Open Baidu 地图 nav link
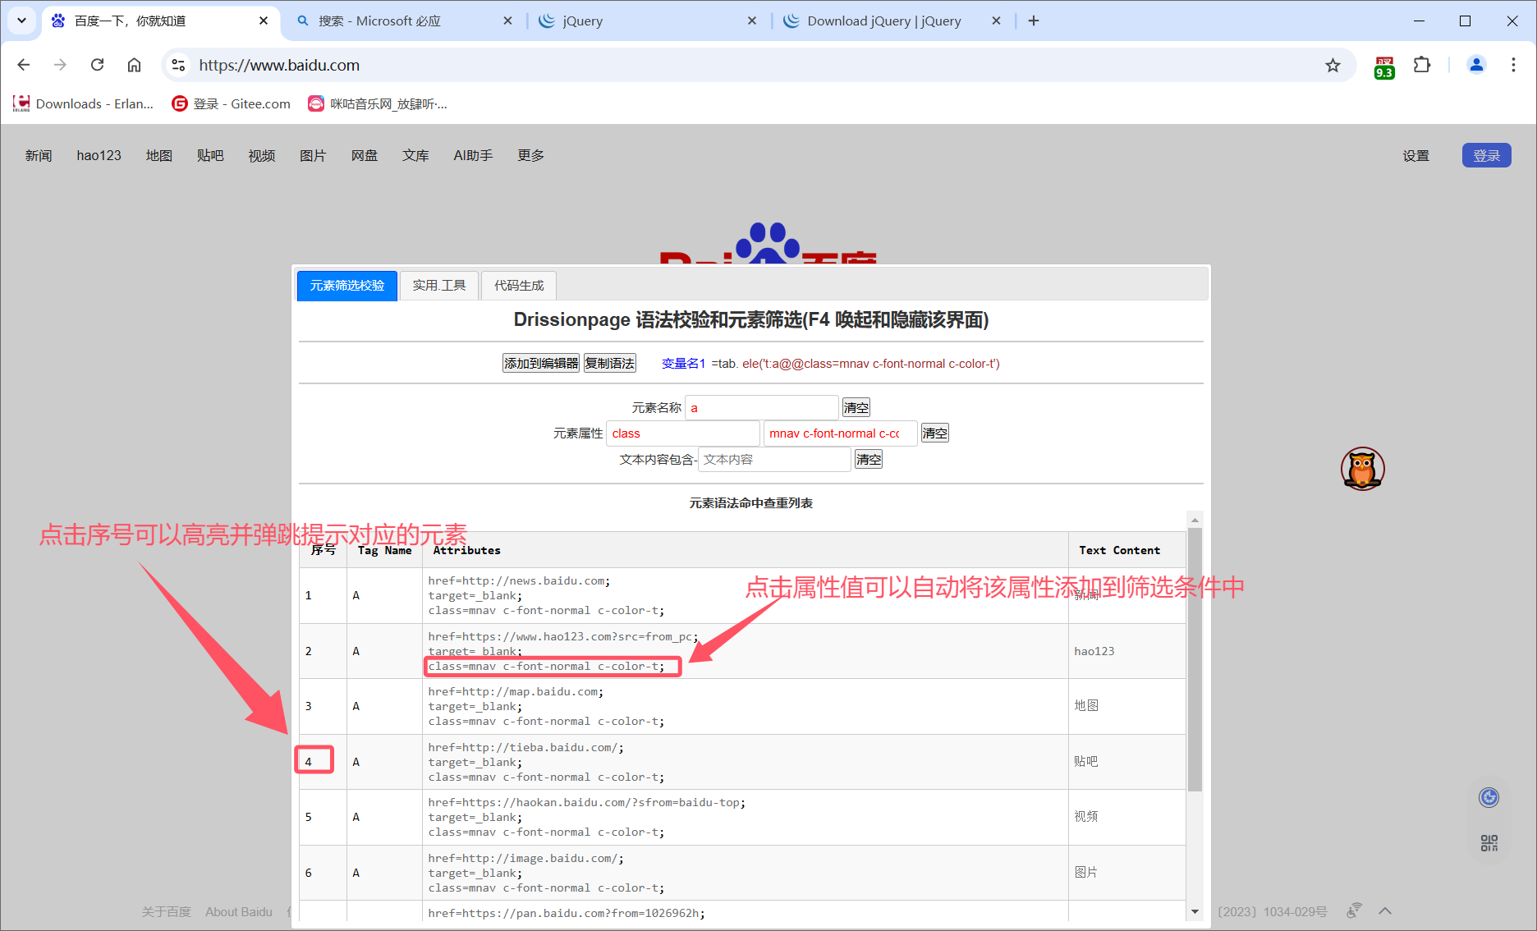The image size is (1537, 931). point(159,155)
